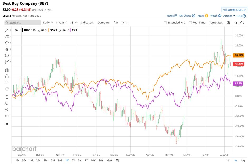Click the $SPX orange color swatch
The height and width of the screenshot is (164, 248).
pos(49,30)
